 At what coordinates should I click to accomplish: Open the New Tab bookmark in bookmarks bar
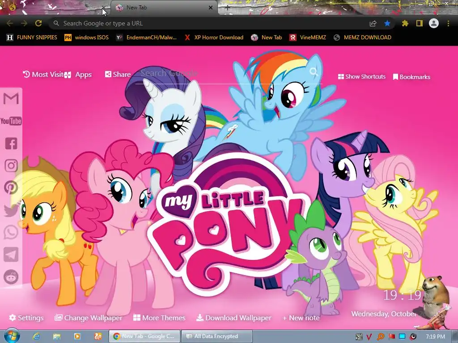coord(267,38)
